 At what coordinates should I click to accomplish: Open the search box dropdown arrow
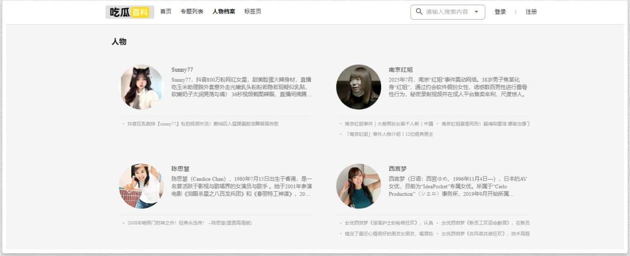pyautogui.click(x=476, y=12)
